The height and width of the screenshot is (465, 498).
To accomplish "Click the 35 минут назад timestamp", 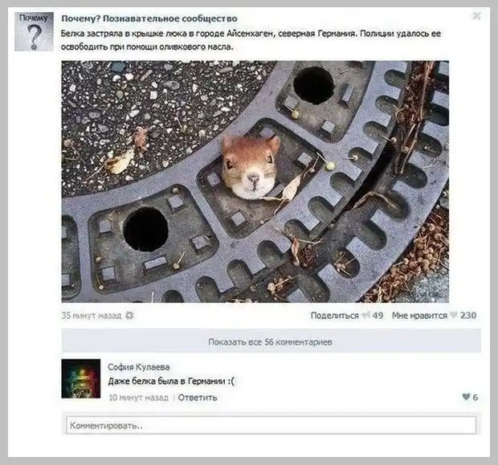I will coord(92,316).
